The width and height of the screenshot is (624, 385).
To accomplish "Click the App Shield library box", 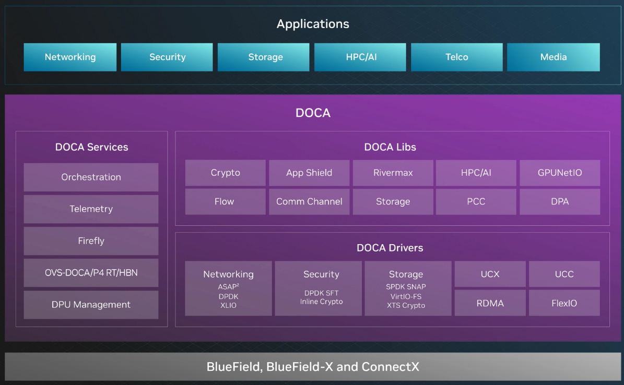I will click(309, 173).
